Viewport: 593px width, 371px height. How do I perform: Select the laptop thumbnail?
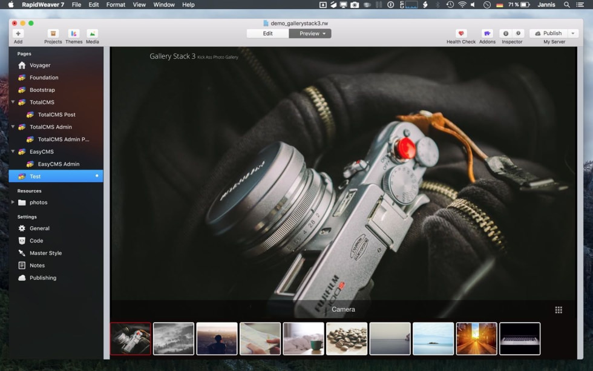tap(520, 338)
